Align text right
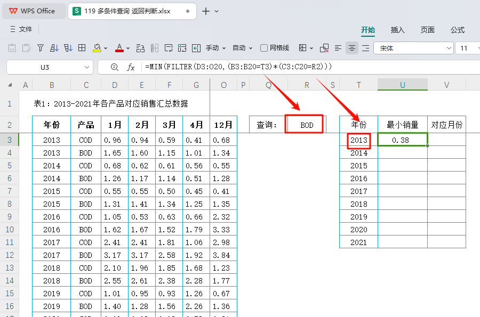This screenshot has height=317, width=480. 365,48
